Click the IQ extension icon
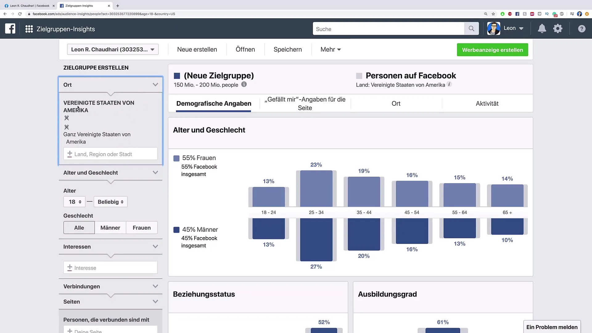Viewport: 592px width, 333px height. 547,14
